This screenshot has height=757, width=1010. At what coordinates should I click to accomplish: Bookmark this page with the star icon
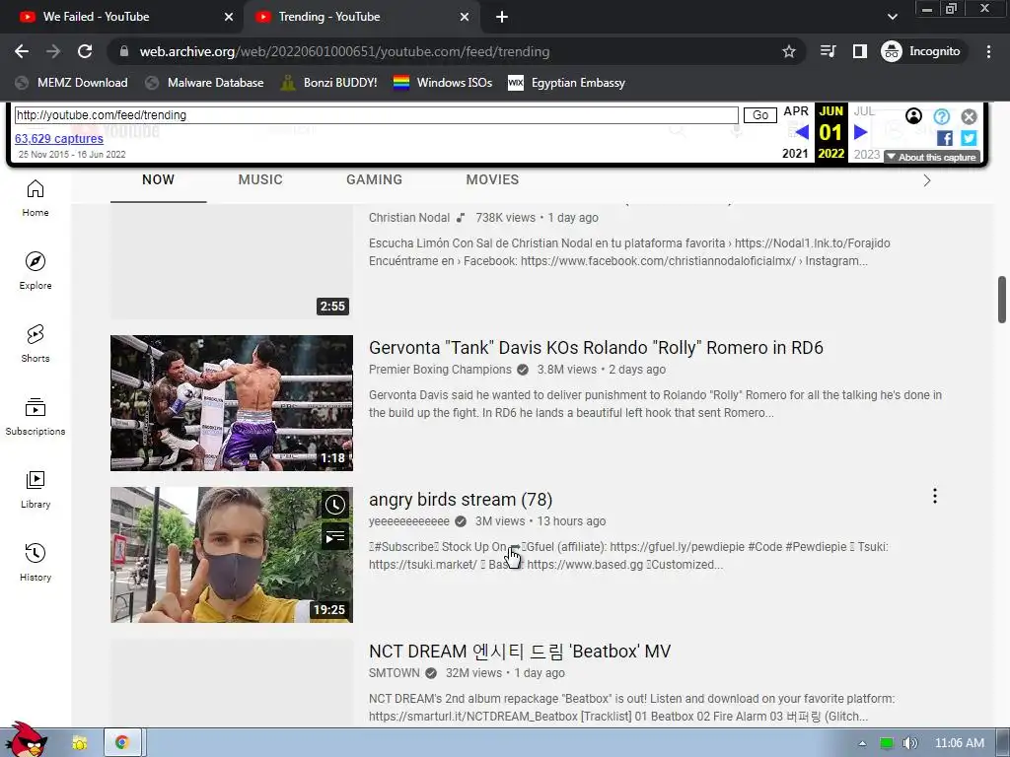tap(788, 51)
